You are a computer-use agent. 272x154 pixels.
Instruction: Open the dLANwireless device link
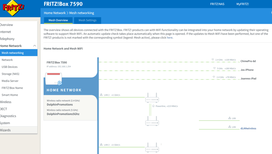248,128
